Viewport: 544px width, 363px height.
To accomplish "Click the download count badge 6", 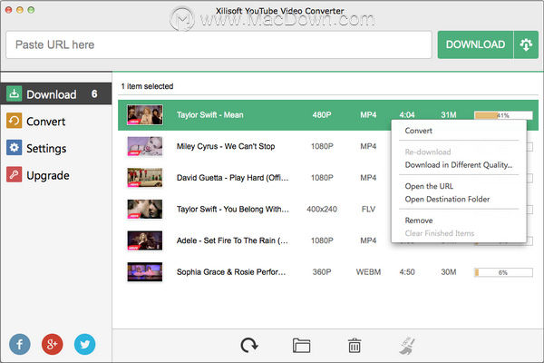I will click(94, 93).
